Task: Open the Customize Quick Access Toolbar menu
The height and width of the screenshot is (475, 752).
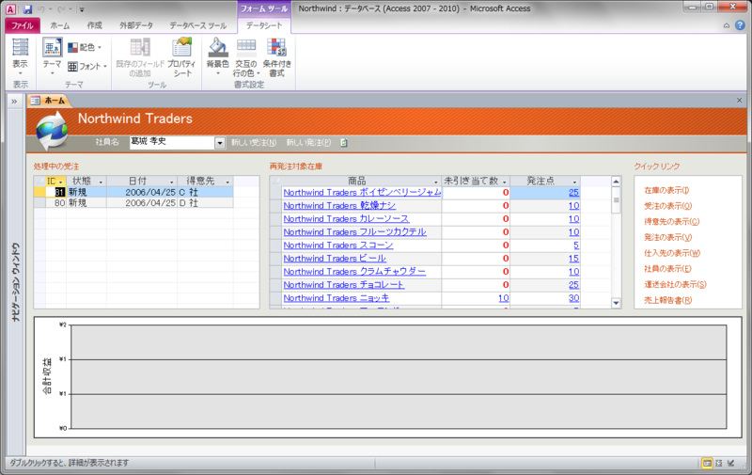Action: point(82,9)
